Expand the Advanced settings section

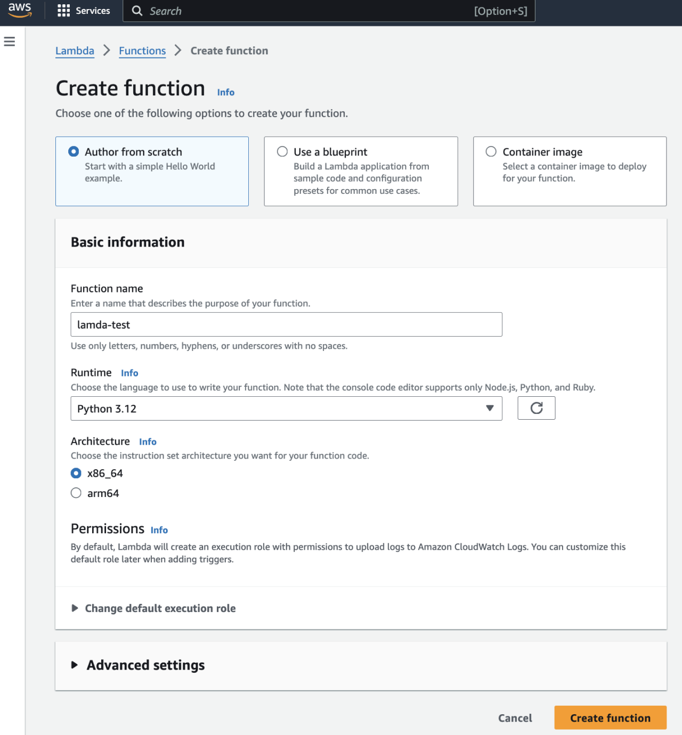pyautogui.click(x=145, y=665)
